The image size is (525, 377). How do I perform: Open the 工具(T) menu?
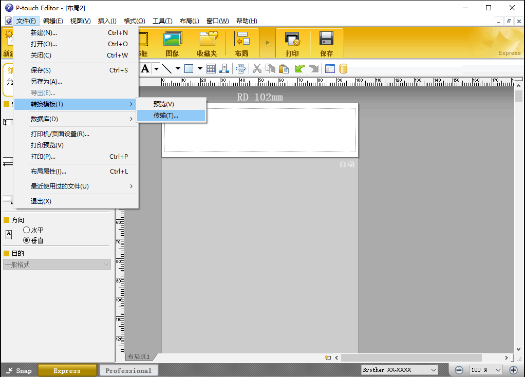point(162,21)
